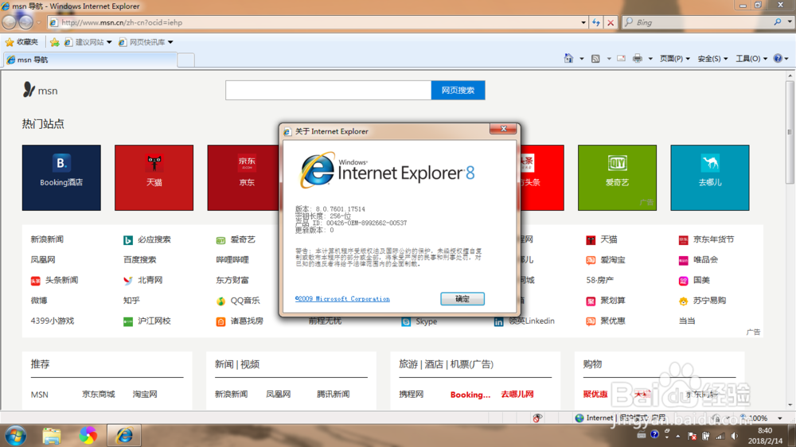796x447 pixels.
Task: Open 4399小游戏 link
Action: [x=53, y=321]
